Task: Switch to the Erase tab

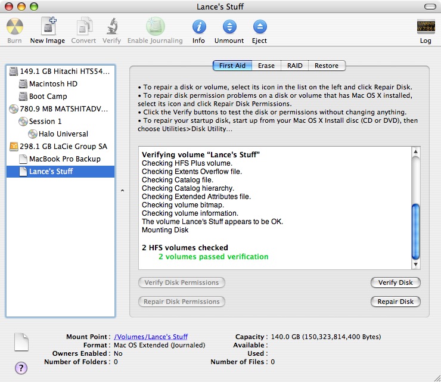Action: click(x=266, y=66)
